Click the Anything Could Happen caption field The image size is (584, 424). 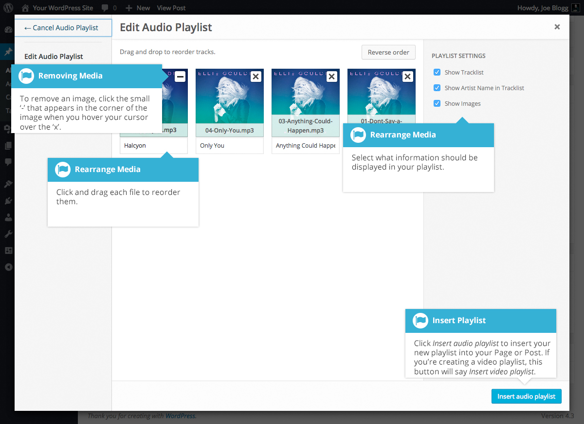coord(306,145)
